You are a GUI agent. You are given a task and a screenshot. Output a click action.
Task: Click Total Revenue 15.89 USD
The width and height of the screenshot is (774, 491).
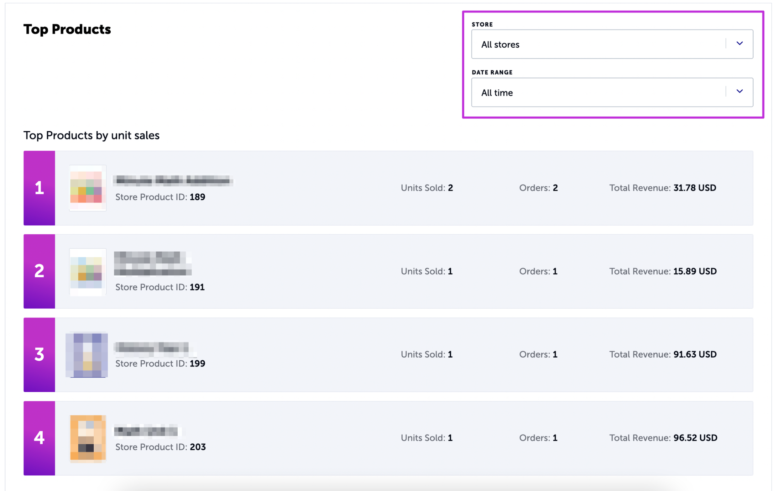pyautogui.click(x=663, y=271)
